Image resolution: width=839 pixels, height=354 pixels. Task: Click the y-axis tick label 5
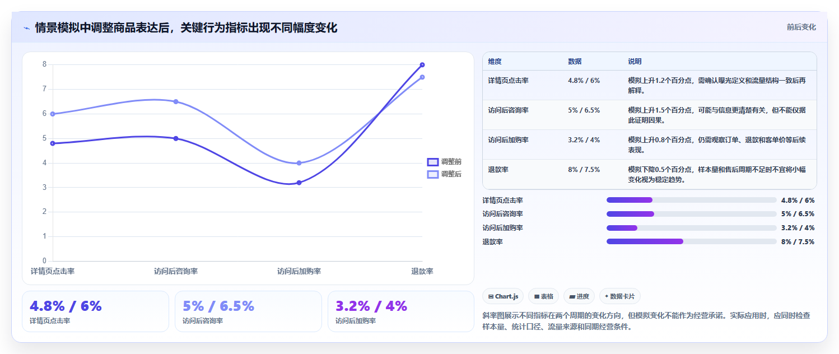pyautogui.click(x=45, y=138)
